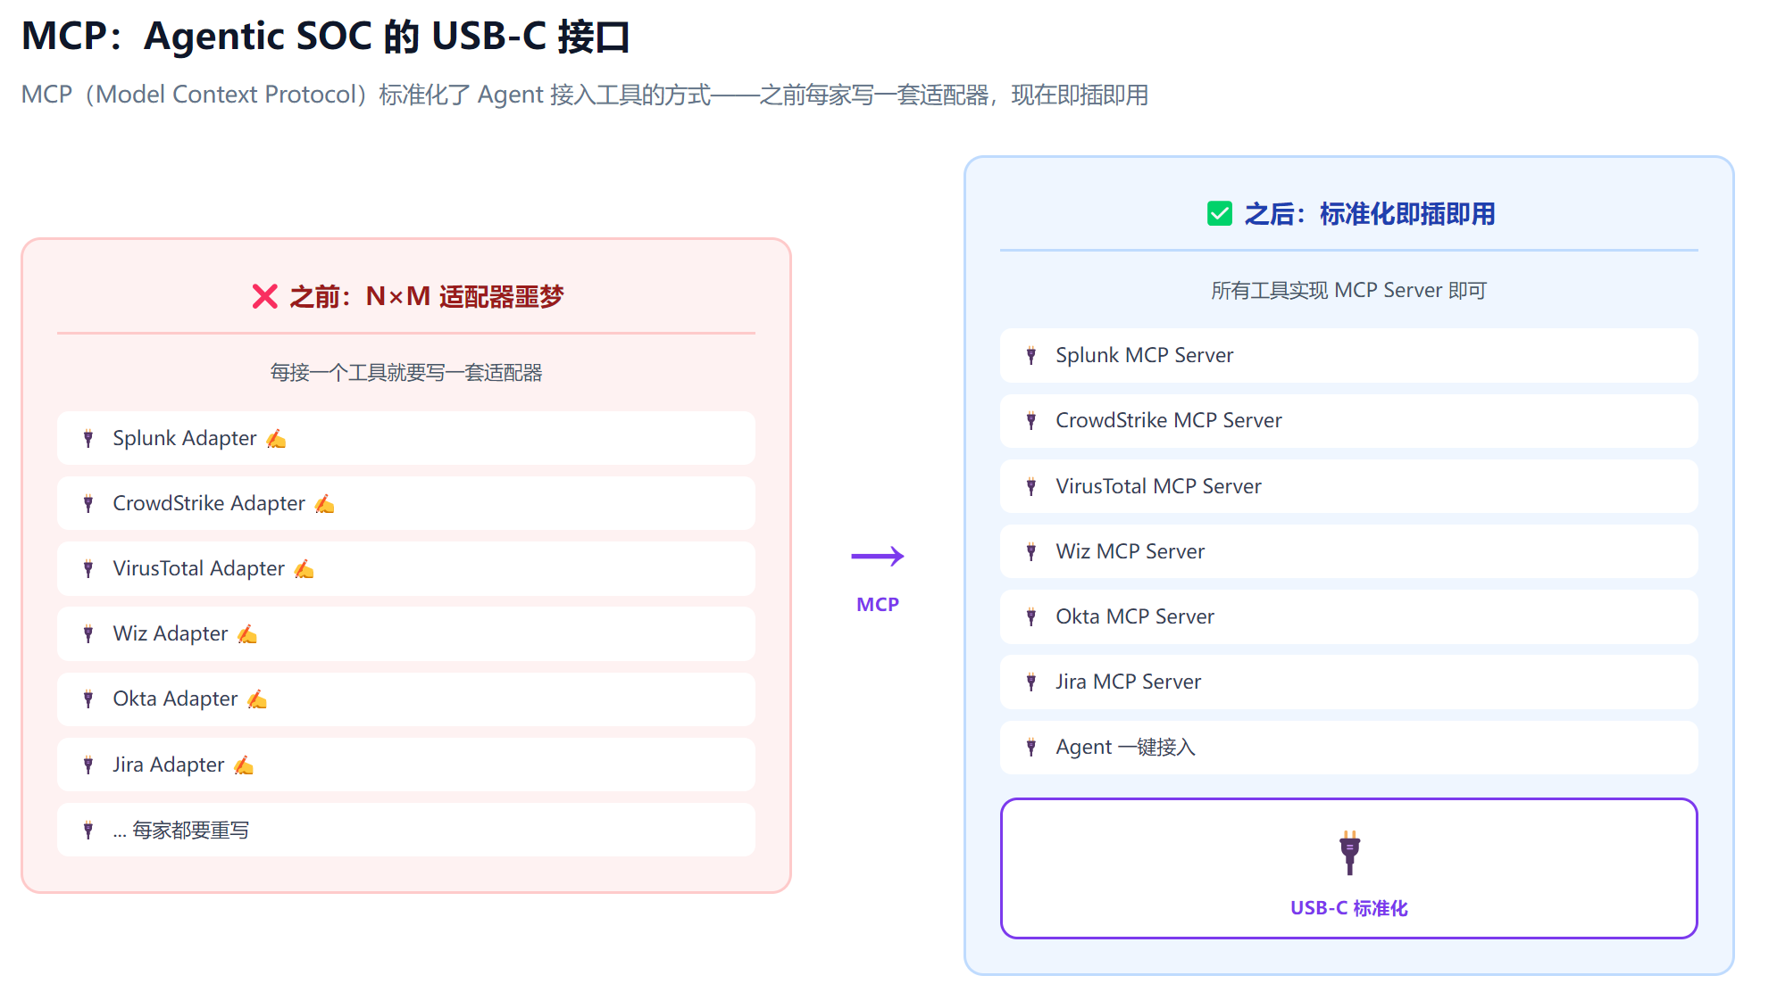Click the slide title 'MCP：Agentic SOC 的 USB-C 接口'
Viewport: 1777px width, 992px height.
326,37
